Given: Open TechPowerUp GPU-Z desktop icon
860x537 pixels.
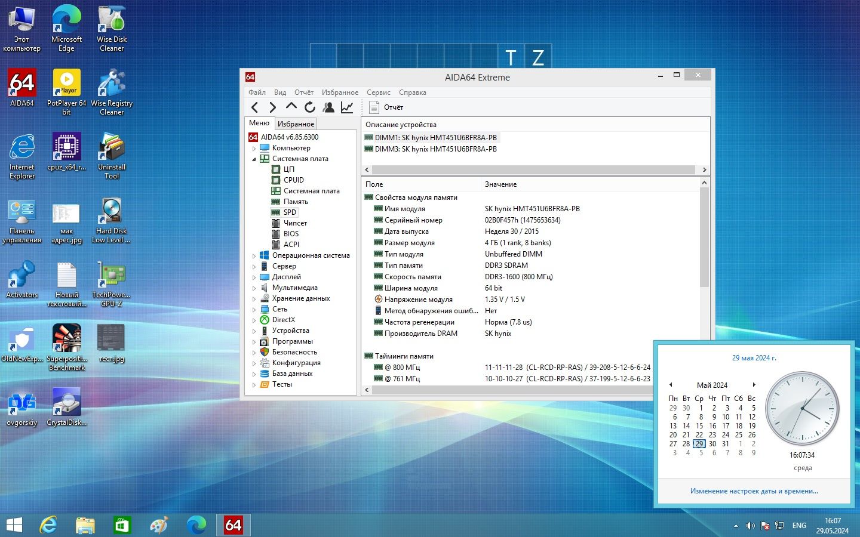Looking at the screenshot, I should coord(112,284).
